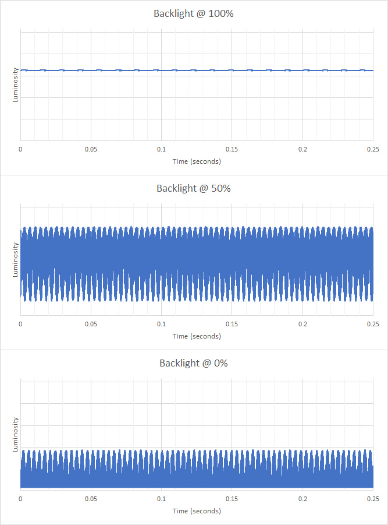The image size is (388, 525).
Task: Select the "Backlight @ 100%" chart title
Action: (x=194, y=13)
